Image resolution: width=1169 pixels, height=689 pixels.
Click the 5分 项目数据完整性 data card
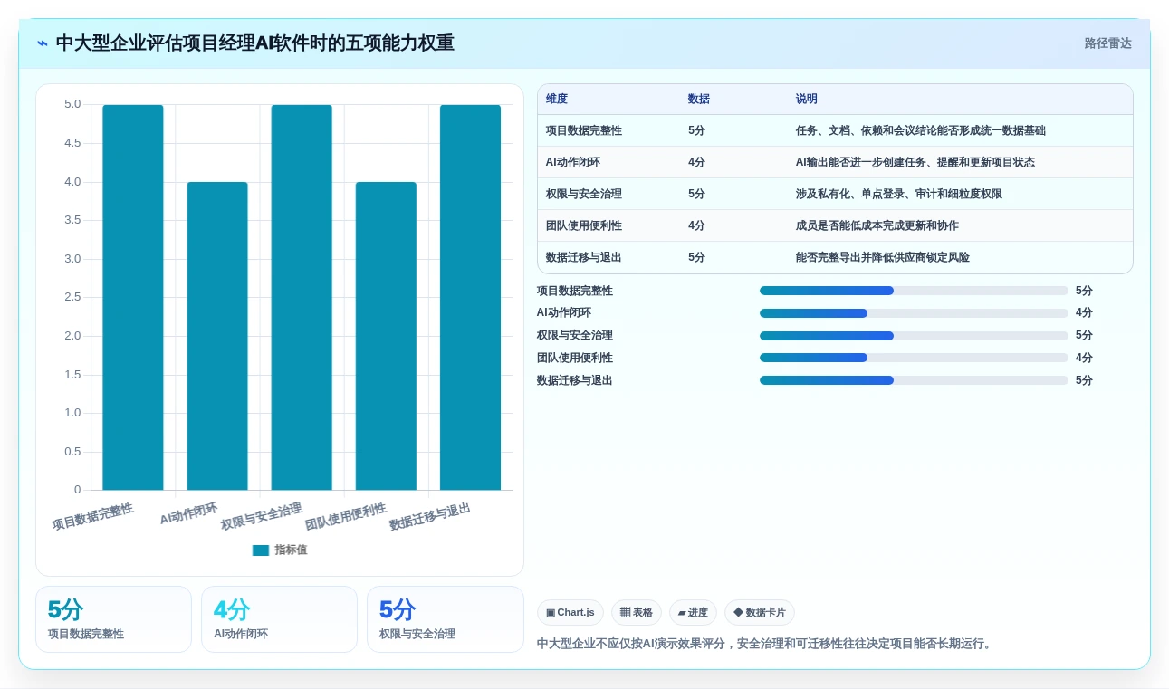pos(113,619)
